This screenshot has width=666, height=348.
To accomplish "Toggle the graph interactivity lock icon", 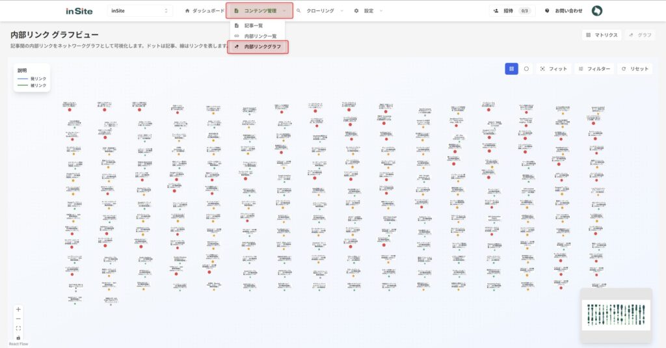I will (x=18, y=338).
